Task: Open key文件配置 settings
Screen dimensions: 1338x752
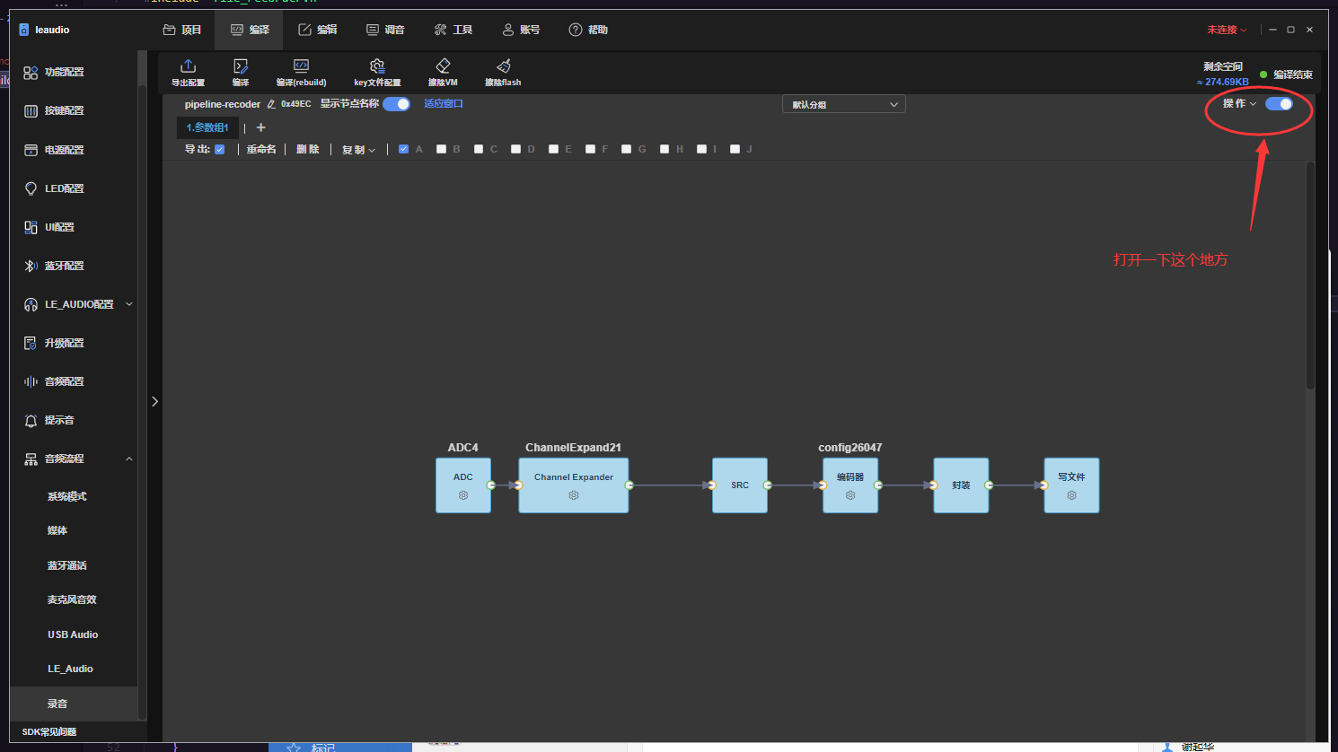Action: 377,72
